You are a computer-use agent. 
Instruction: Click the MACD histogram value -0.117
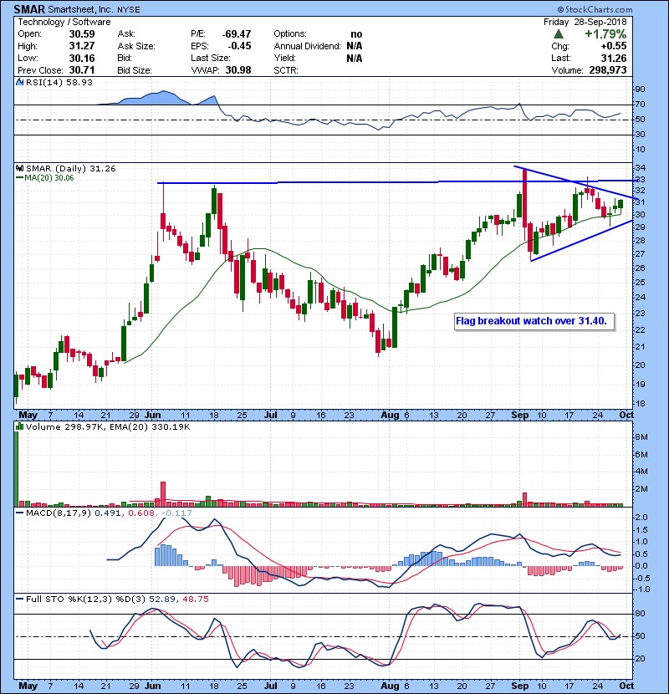point(177,513)
